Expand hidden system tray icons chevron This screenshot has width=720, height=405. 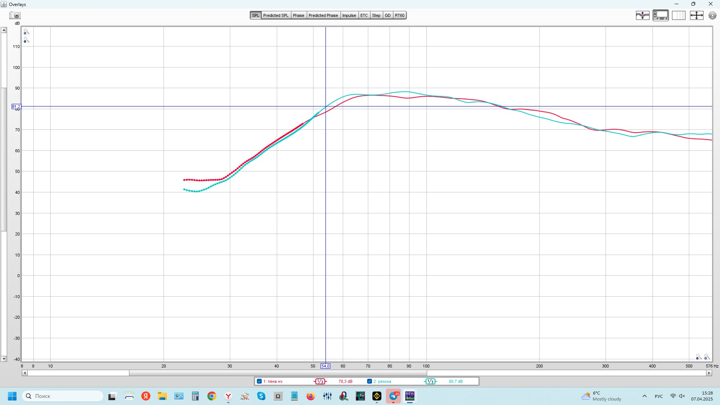pos(644,396)
